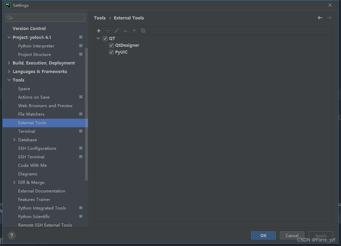Click the project-level icon beside Project Structure

(x=81, y=54)
